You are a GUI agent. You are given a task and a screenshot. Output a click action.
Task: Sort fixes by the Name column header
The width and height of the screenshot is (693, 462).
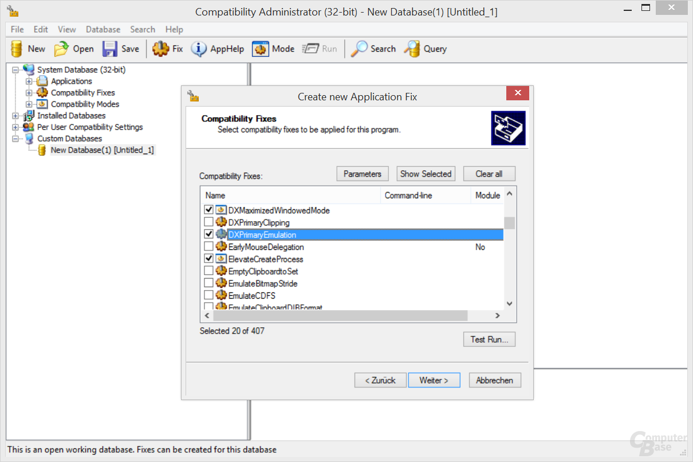coord(290,195)
